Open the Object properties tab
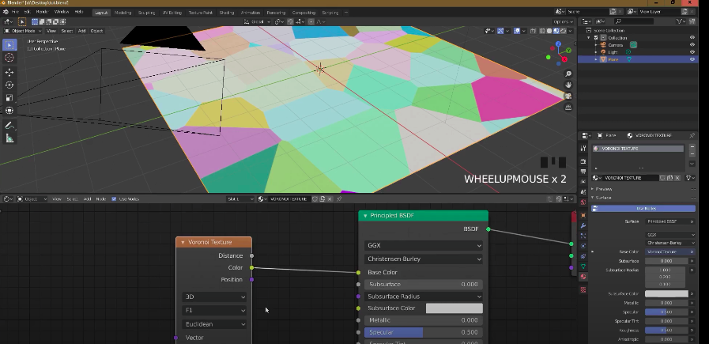Viewport: 709px width, 344px height. [x=583, y=215]
